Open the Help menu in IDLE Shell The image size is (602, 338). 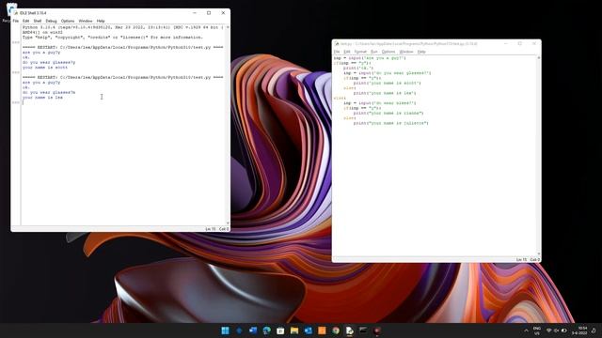(101, 21)
